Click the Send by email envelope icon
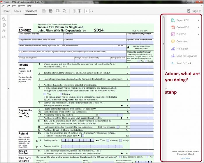Image resolution: width=204 pixels, height=163 pixels. [x=57, y=11]
